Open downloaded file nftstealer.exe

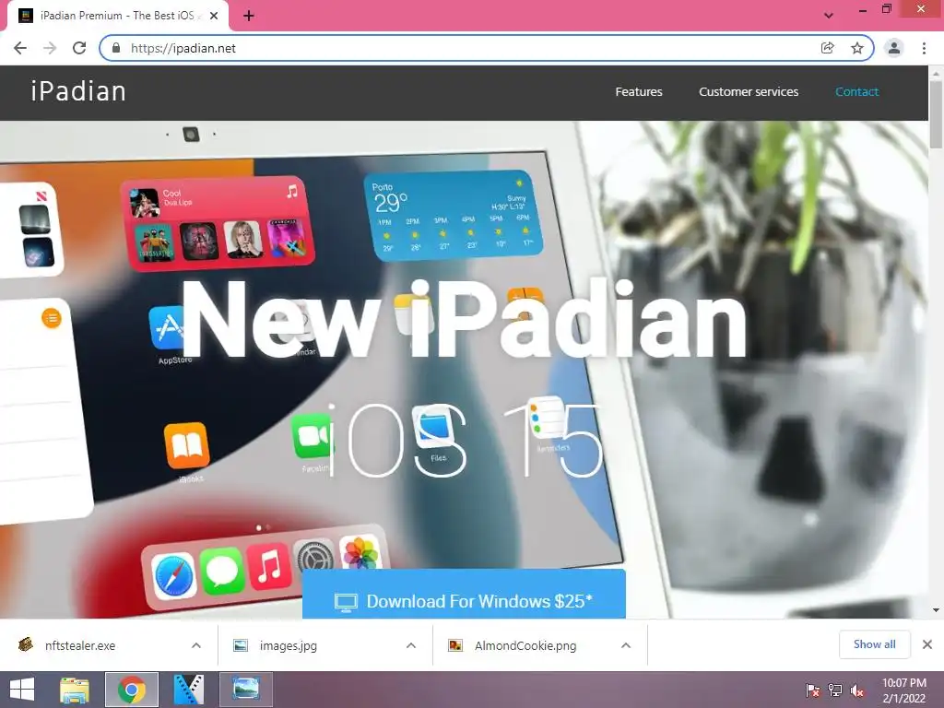[x=79, y=645]
